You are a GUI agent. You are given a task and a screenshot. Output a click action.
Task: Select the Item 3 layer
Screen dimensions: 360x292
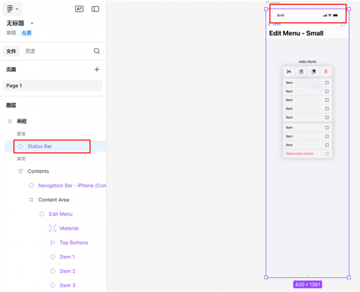(67, 285)
